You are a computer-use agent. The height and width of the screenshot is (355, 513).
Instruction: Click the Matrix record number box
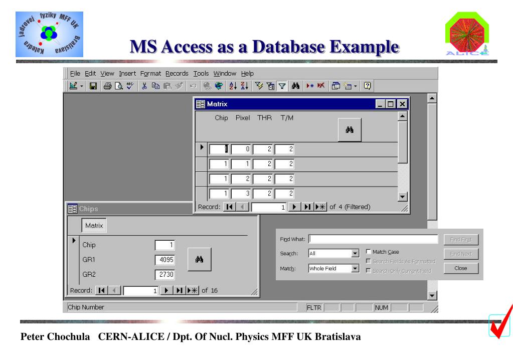point(268,207)
